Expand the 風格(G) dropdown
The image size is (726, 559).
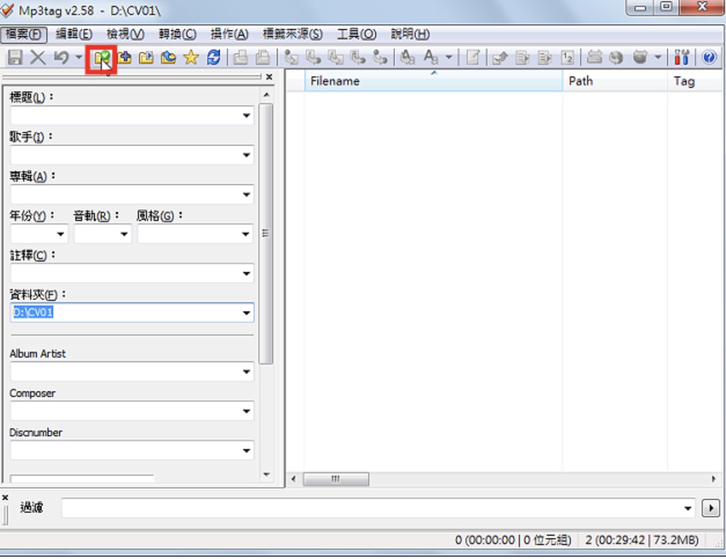pos(247,234)
